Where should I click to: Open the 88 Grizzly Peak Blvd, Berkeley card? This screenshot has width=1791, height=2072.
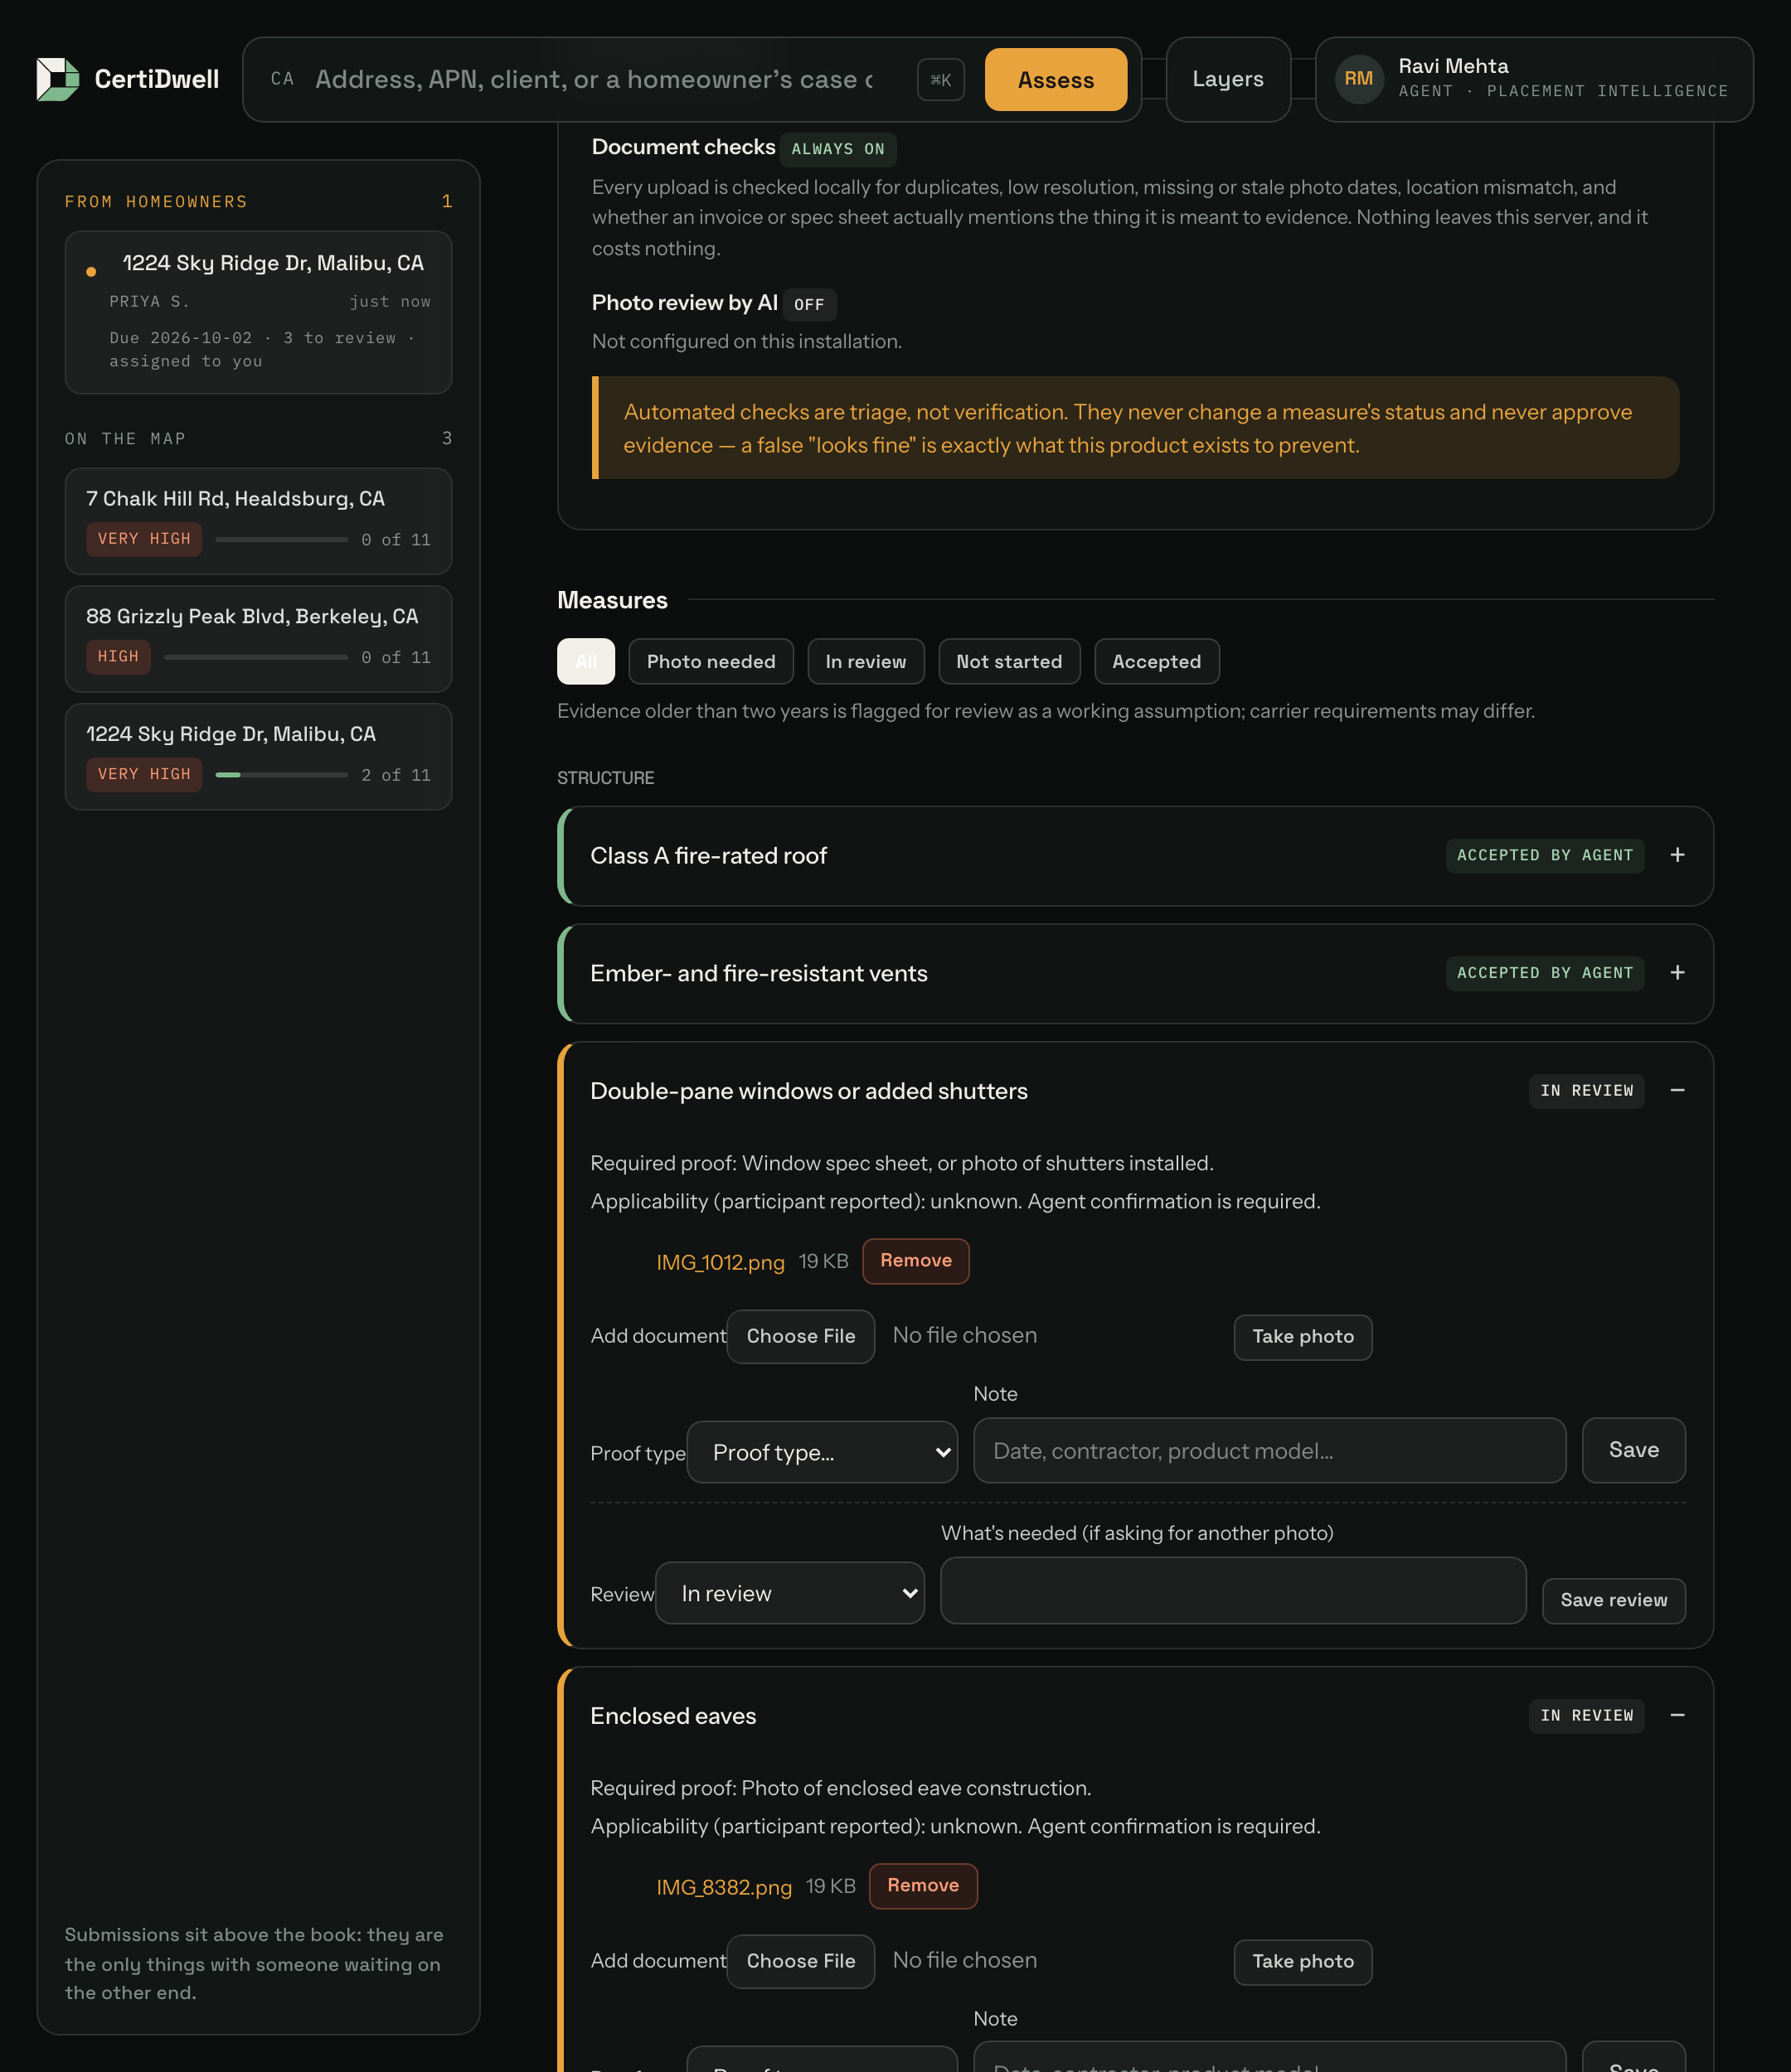(258, 639)
